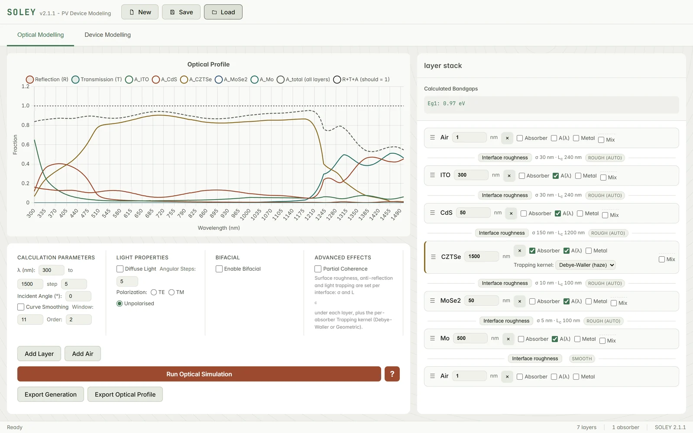
Task: Select Unpolarised polarization
Action: pos(120,304)
